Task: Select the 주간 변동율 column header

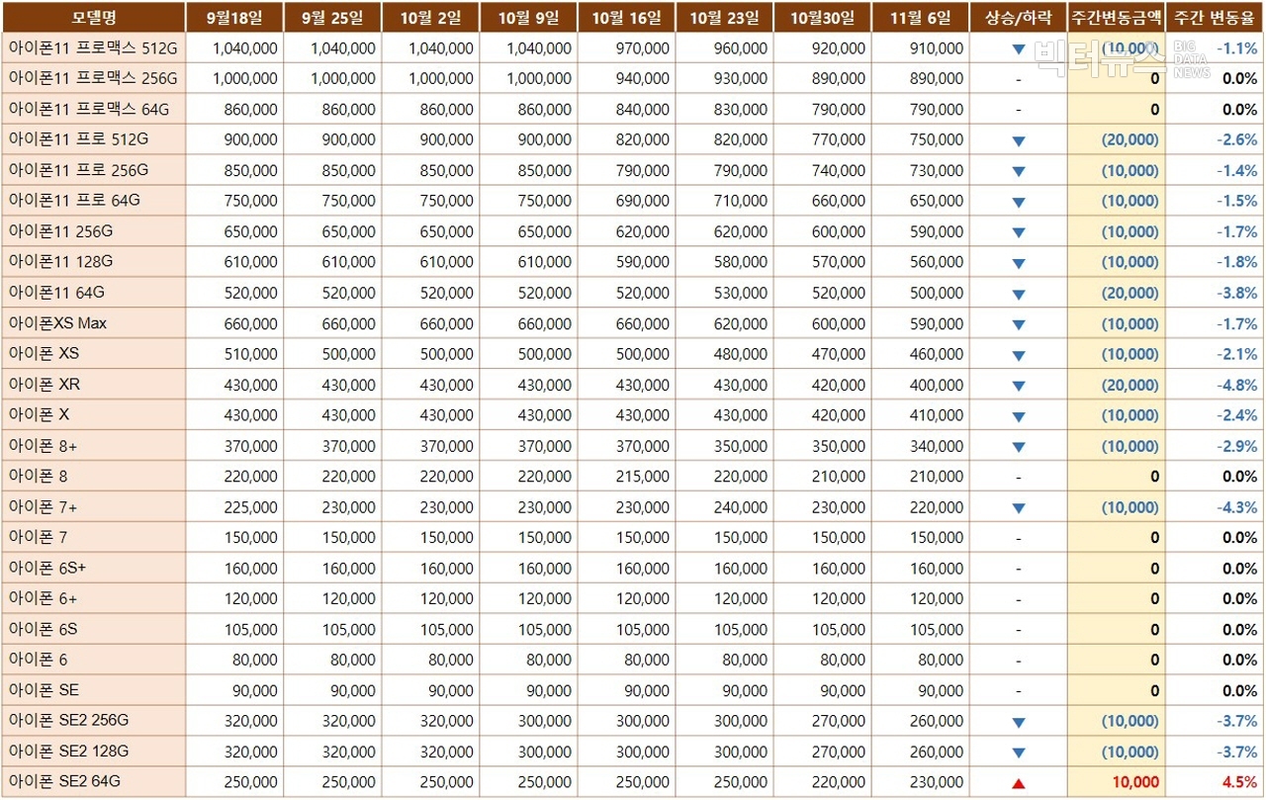Action: point(1215,17)
